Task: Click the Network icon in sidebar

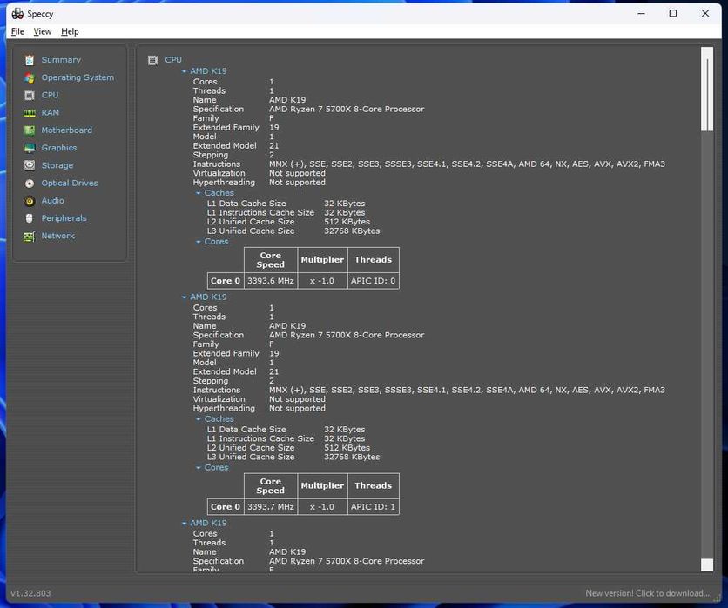Action: (30, 236)
